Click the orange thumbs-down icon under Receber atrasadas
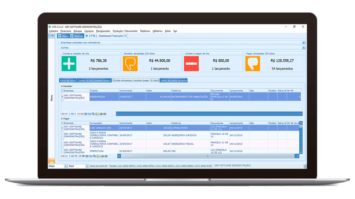 (x=130, y=64)
